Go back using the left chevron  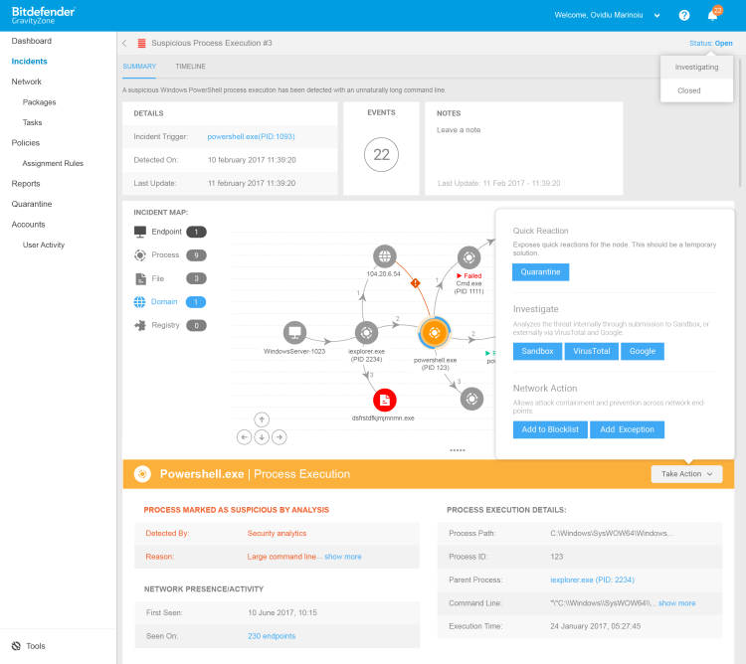click(124, 44)
